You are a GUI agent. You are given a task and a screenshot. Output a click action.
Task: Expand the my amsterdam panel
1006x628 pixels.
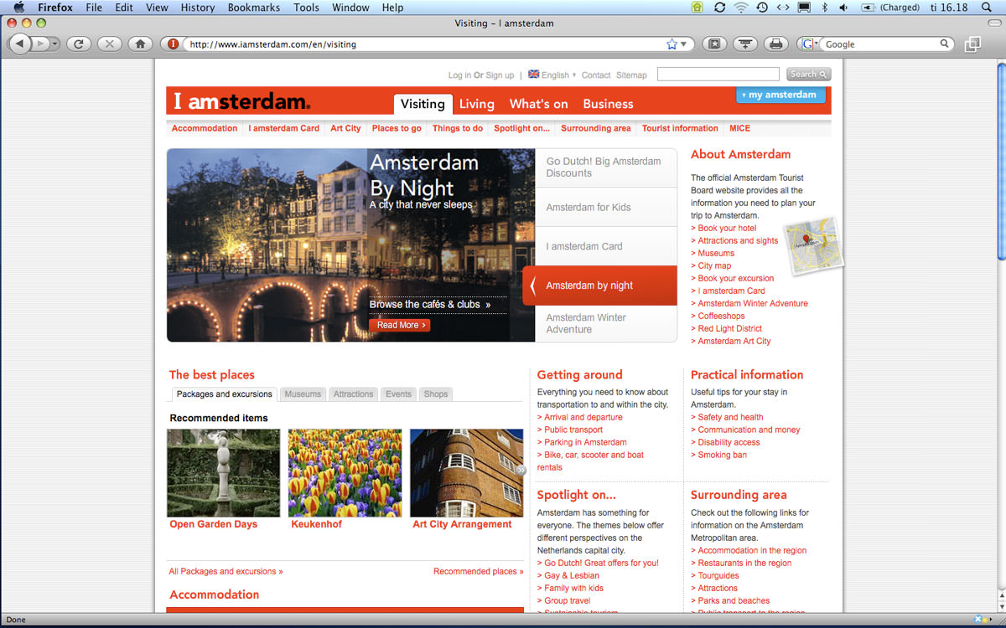coord(780,95)
